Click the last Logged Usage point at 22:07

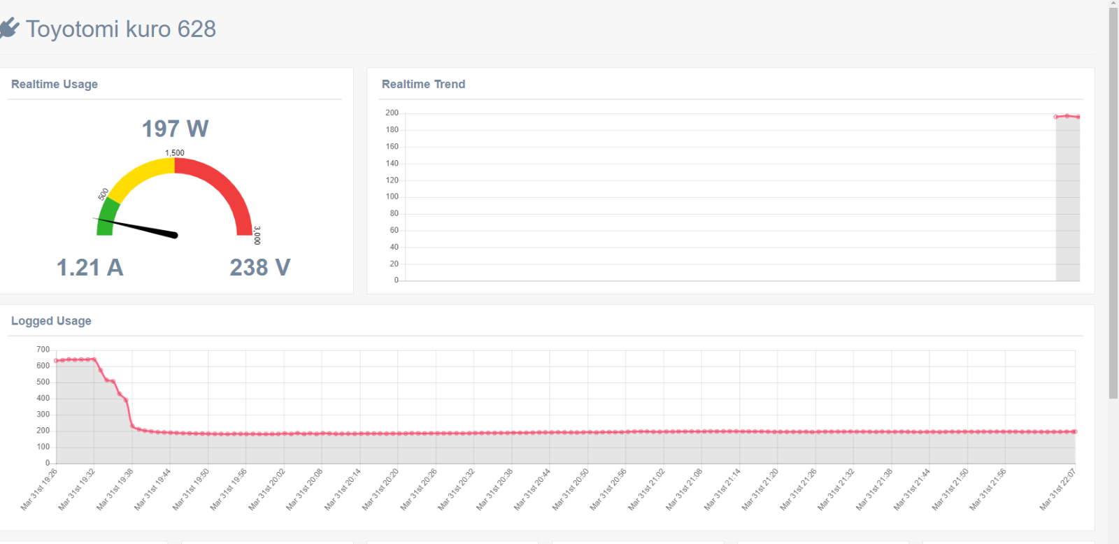(1075, 431)
